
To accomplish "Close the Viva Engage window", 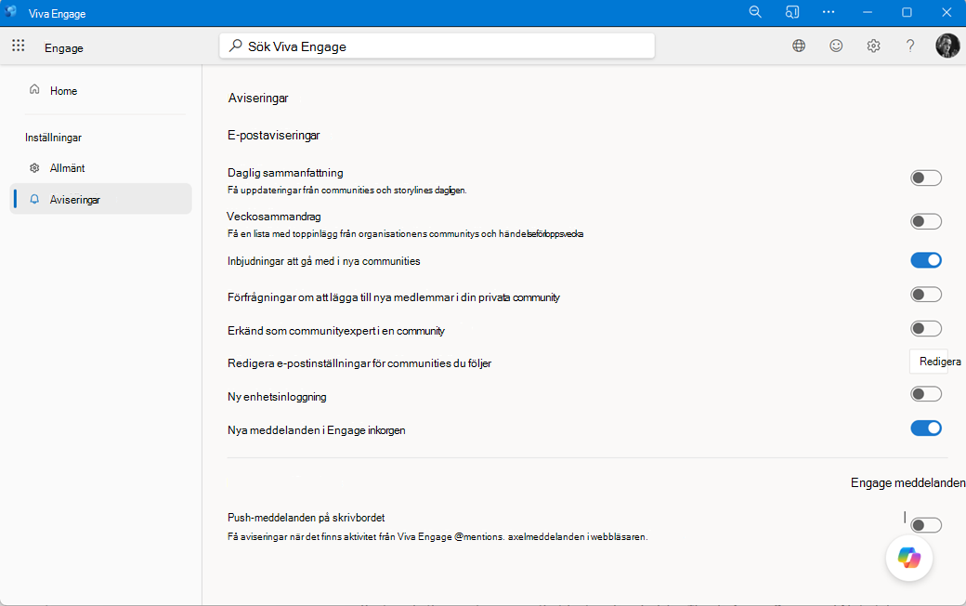I will coord(946,12).
